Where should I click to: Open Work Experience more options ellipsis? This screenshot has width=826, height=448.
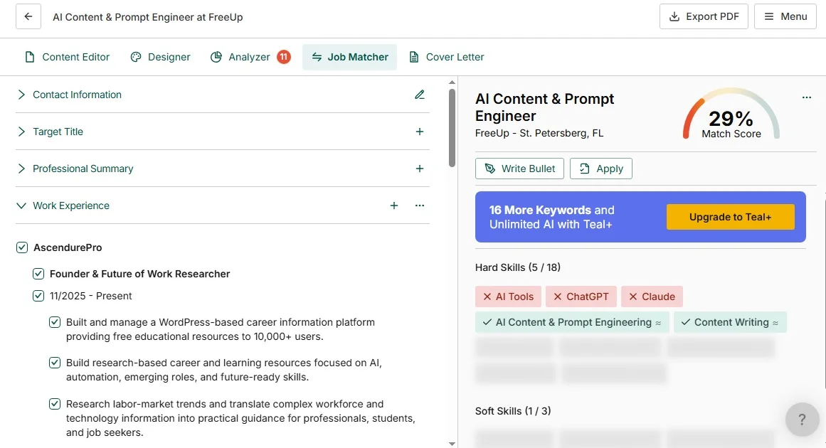pos(419,206)
